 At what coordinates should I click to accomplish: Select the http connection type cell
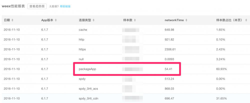81,40
